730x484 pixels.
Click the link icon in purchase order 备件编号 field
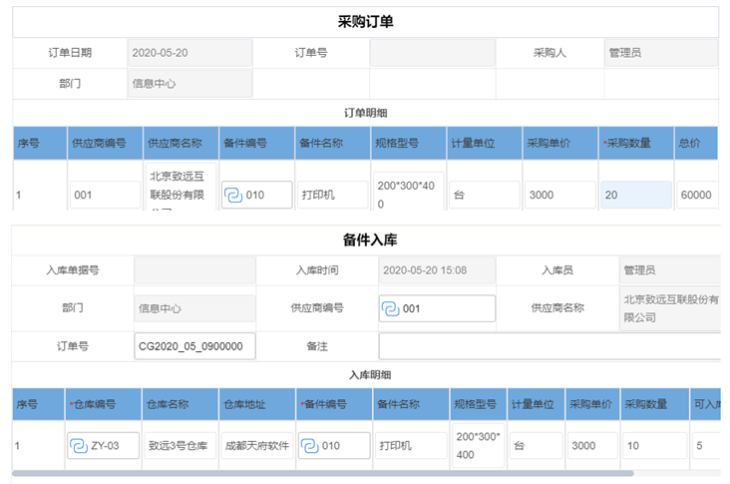(x=232, y=195)
